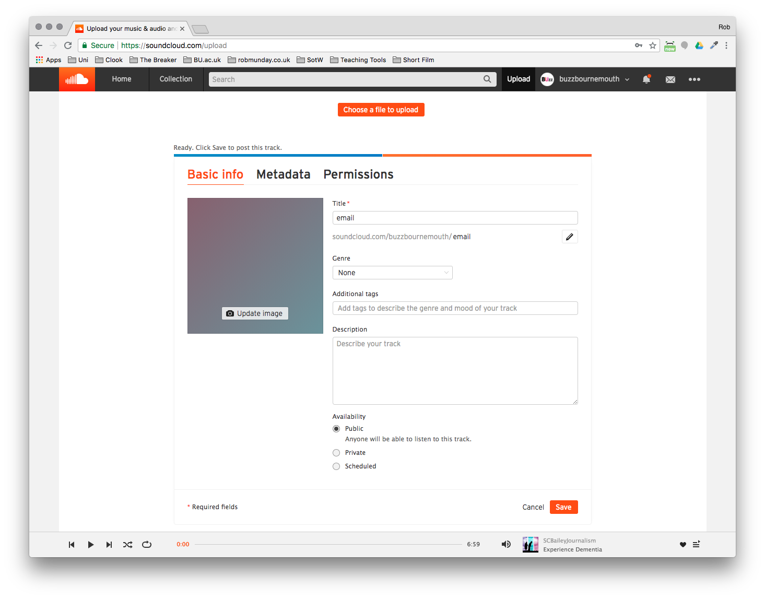Click the Rob profile label in Chrome
Screen dimensions: 765x599
(x=724, y=27)
